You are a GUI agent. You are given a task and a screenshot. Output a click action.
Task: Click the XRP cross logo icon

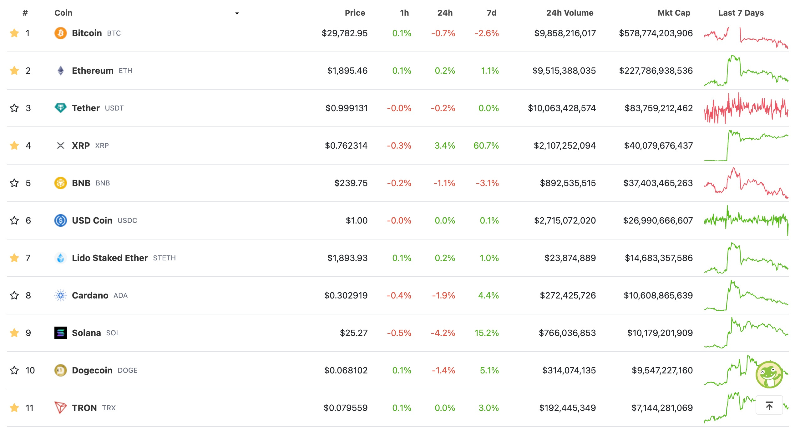point(61,145)
